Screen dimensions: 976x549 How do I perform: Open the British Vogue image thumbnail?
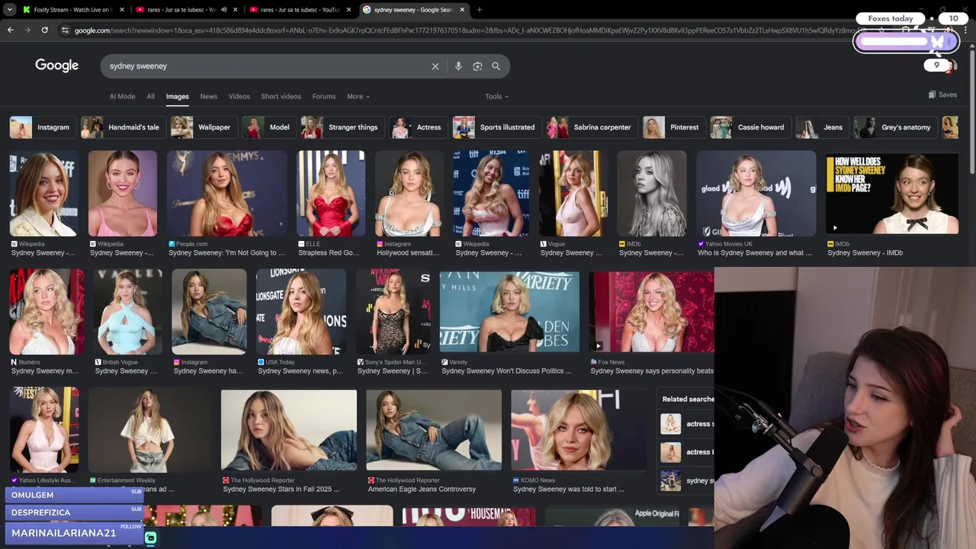(x=127, y=311)
